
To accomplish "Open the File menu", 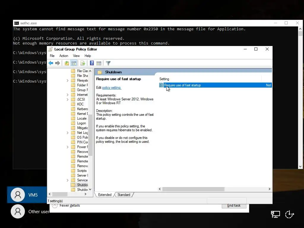I will pyautogui.click(x=52, y=56).
